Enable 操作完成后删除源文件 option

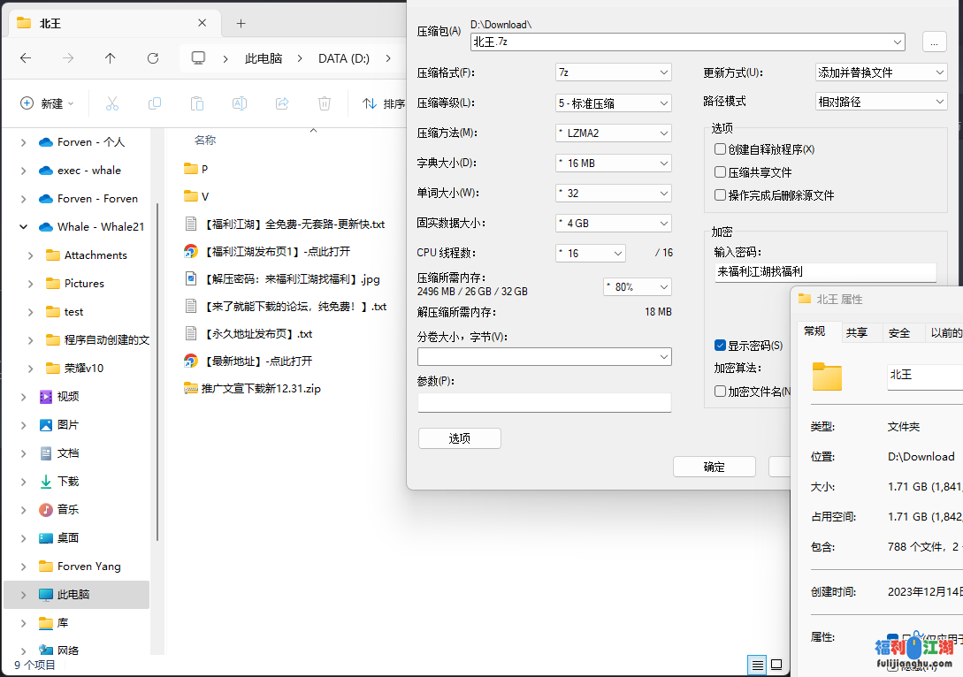pos(720,195)
